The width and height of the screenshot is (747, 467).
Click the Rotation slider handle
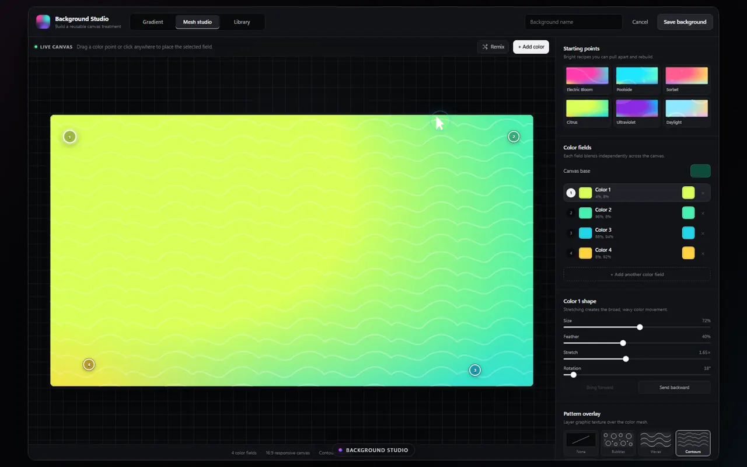click(573, 375)
